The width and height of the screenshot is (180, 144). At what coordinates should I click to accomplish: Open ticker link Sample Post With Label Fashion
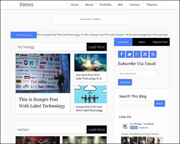[104, 35]
